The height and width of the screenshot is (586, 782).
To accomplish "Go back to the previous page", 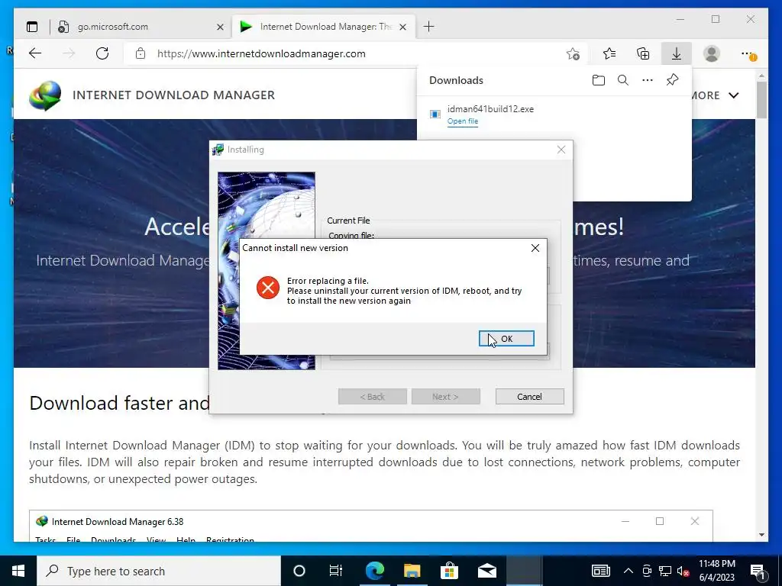I will pos(35,54).
